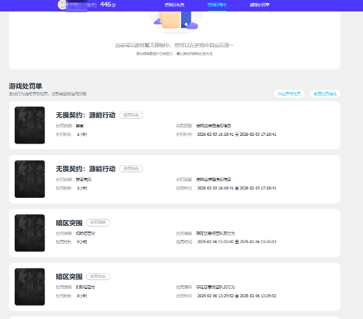Open the 信用分状态 tab
The height and width of the screenshot is (319, 363).
[x=174, y=5]
